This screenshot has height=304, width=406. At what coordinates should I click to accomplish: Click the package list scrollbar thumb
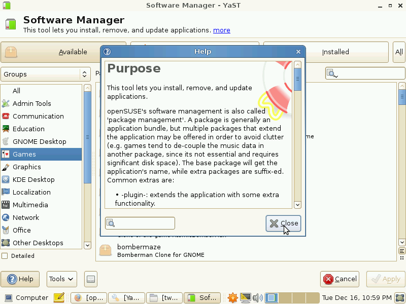[402, 97]
